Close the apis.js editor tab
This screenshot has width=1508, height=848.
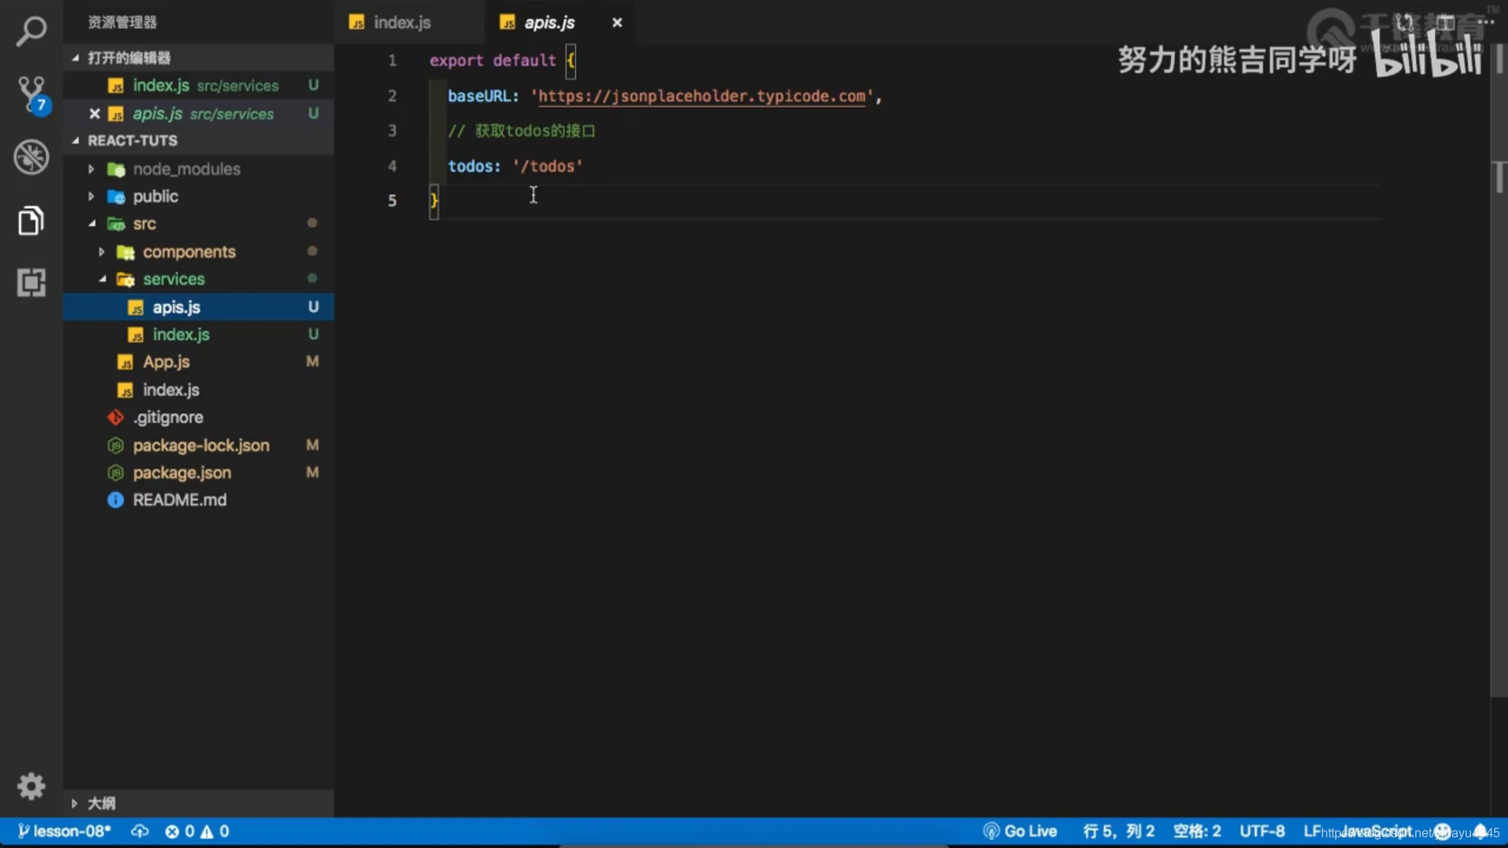[x=617, y=22]
